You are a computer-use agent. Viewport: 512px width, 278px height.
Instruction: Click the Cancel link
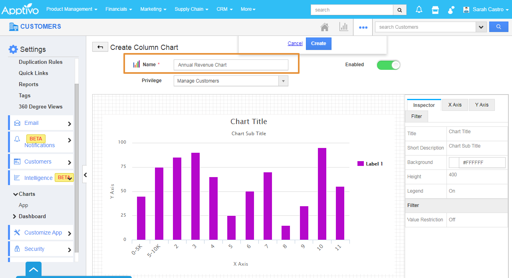[295, 43]
